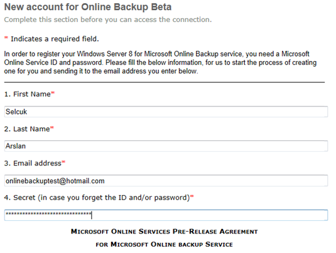The image size is (336, 253).
Task: Click the "3. Email address" label
Action: (33, 163)
